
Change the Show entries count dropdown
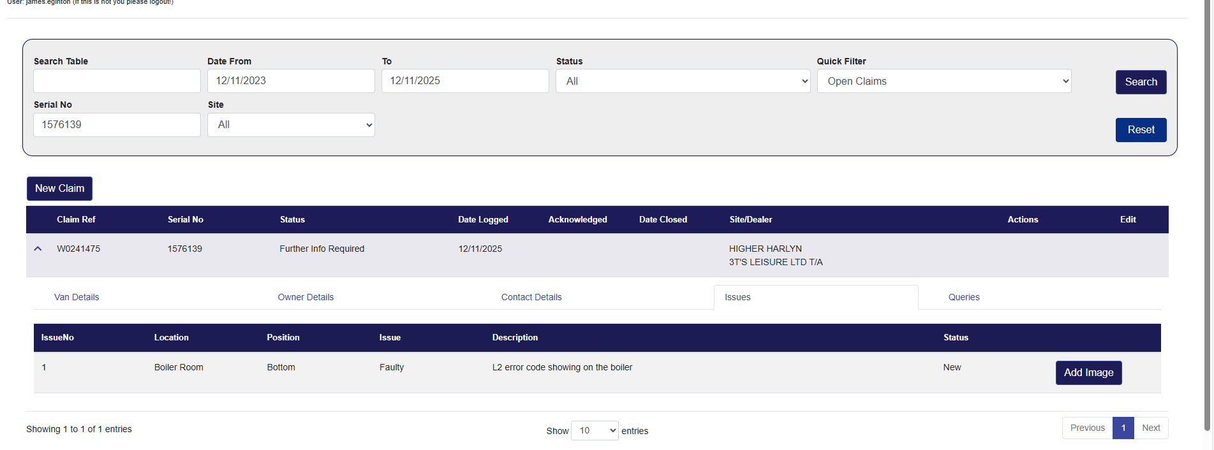point(594,431)
